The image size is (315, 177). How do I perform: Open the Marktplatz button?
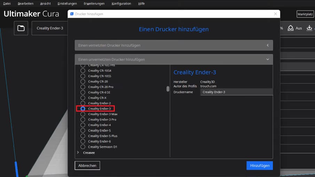(x=305, y=14)
